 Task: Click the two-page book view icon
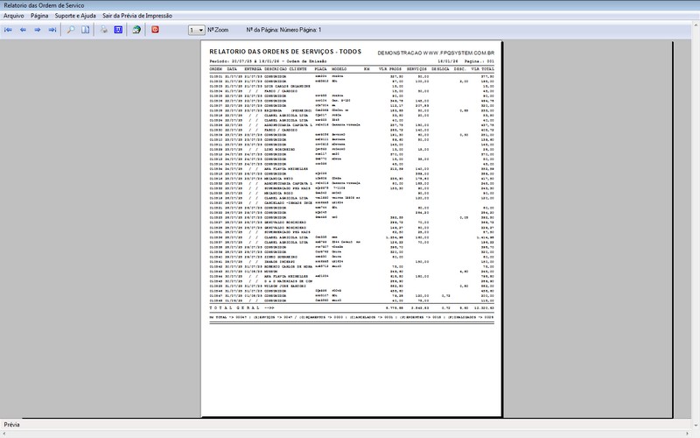click(85, 30)
